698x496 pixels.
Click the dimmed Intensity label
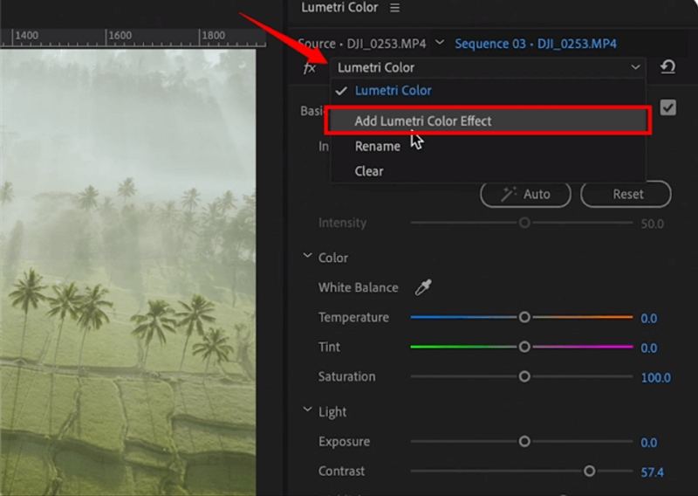pos(342,223)
